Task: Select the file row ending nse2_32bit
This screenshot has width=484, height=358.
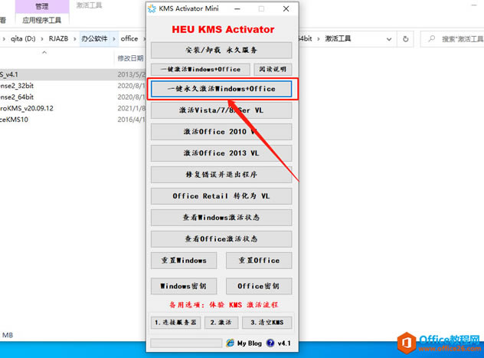Action: (72, 86)
